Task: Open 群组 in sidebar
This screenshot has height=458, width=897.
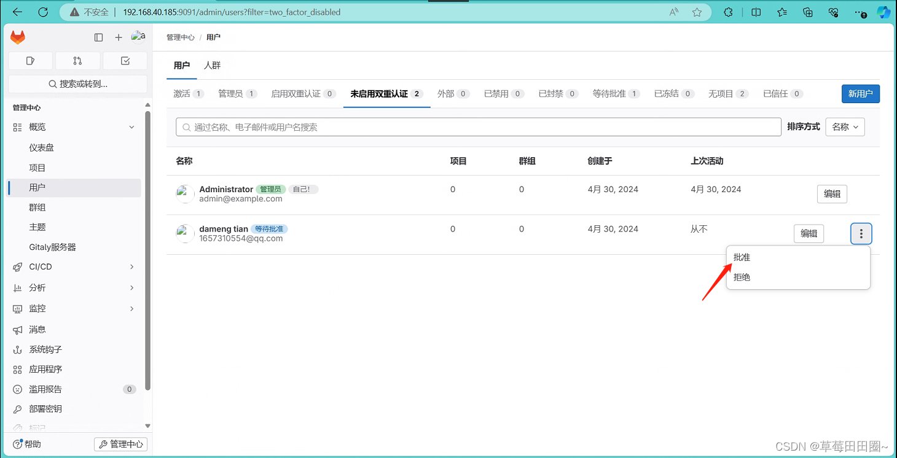Action: 74,208
